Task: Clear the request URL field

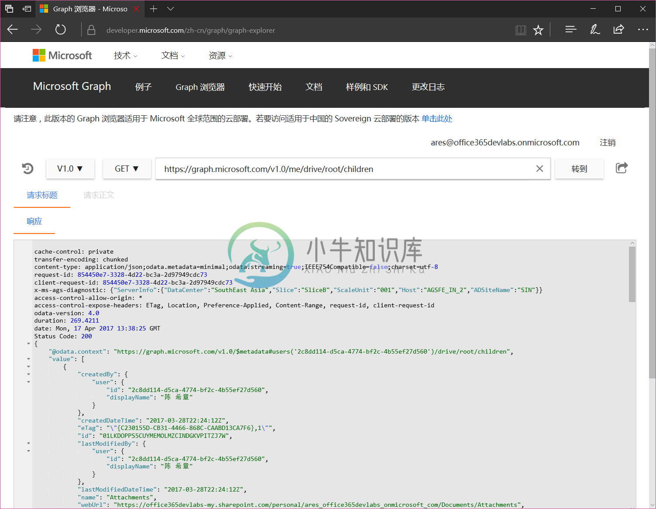Action: coord(540,169)
